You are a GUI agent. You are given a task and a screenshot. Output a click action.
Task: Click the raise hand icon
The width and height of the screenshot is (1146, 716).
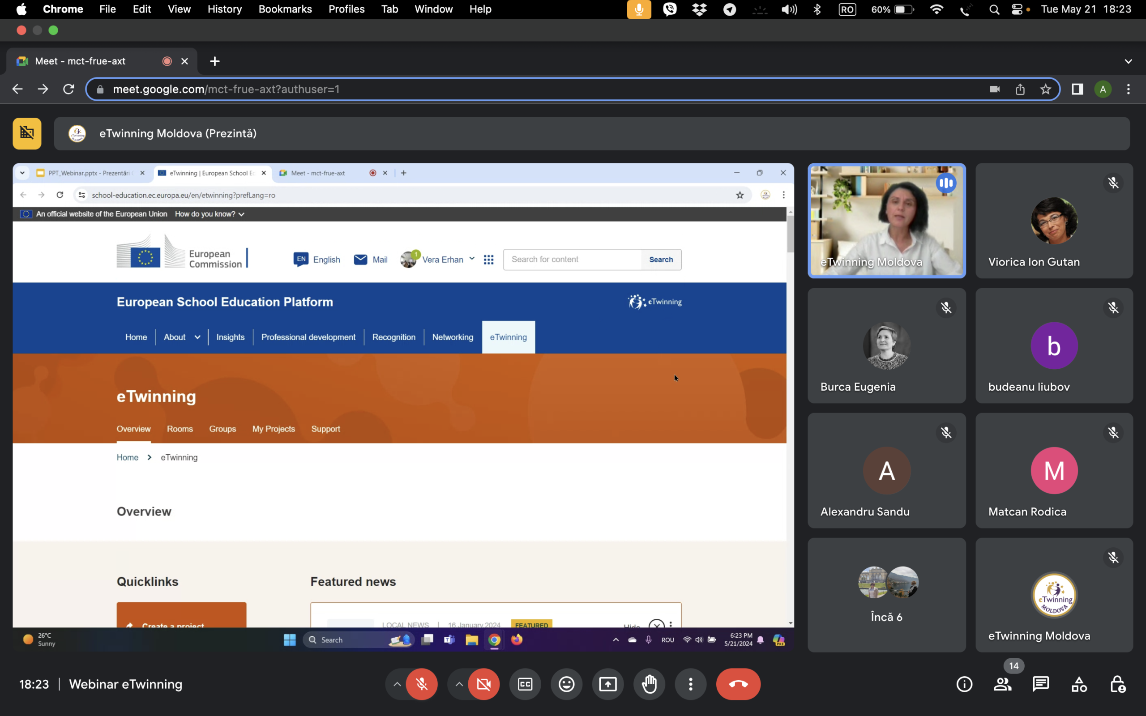point(649,684)
